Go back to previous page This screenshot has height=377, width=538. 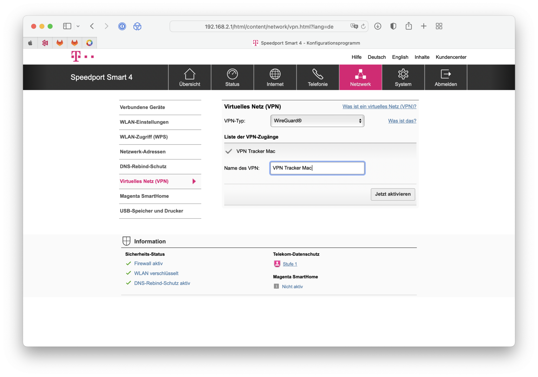coord(92,26)
